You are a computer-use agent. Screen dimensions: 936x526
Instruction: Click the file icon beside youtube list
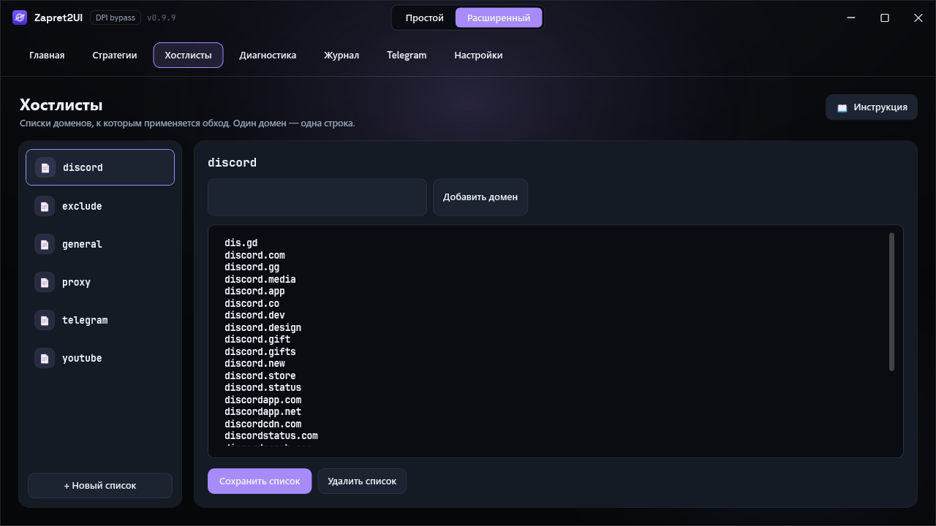click(x=45, y=358)
